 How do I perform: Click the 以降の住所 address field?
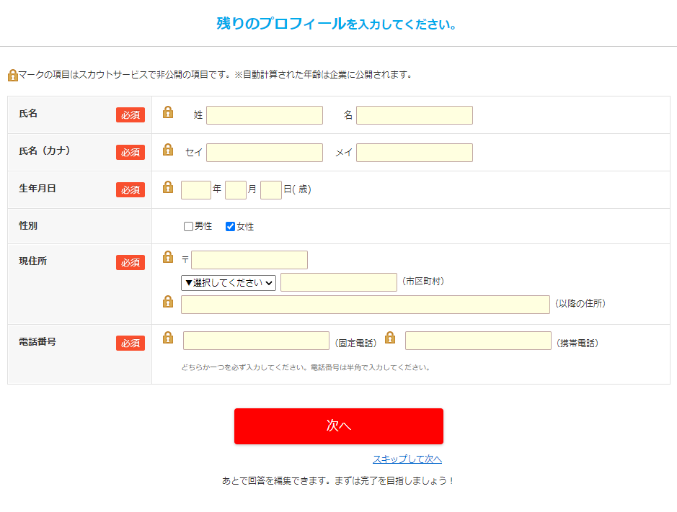[x=366, y=305]
